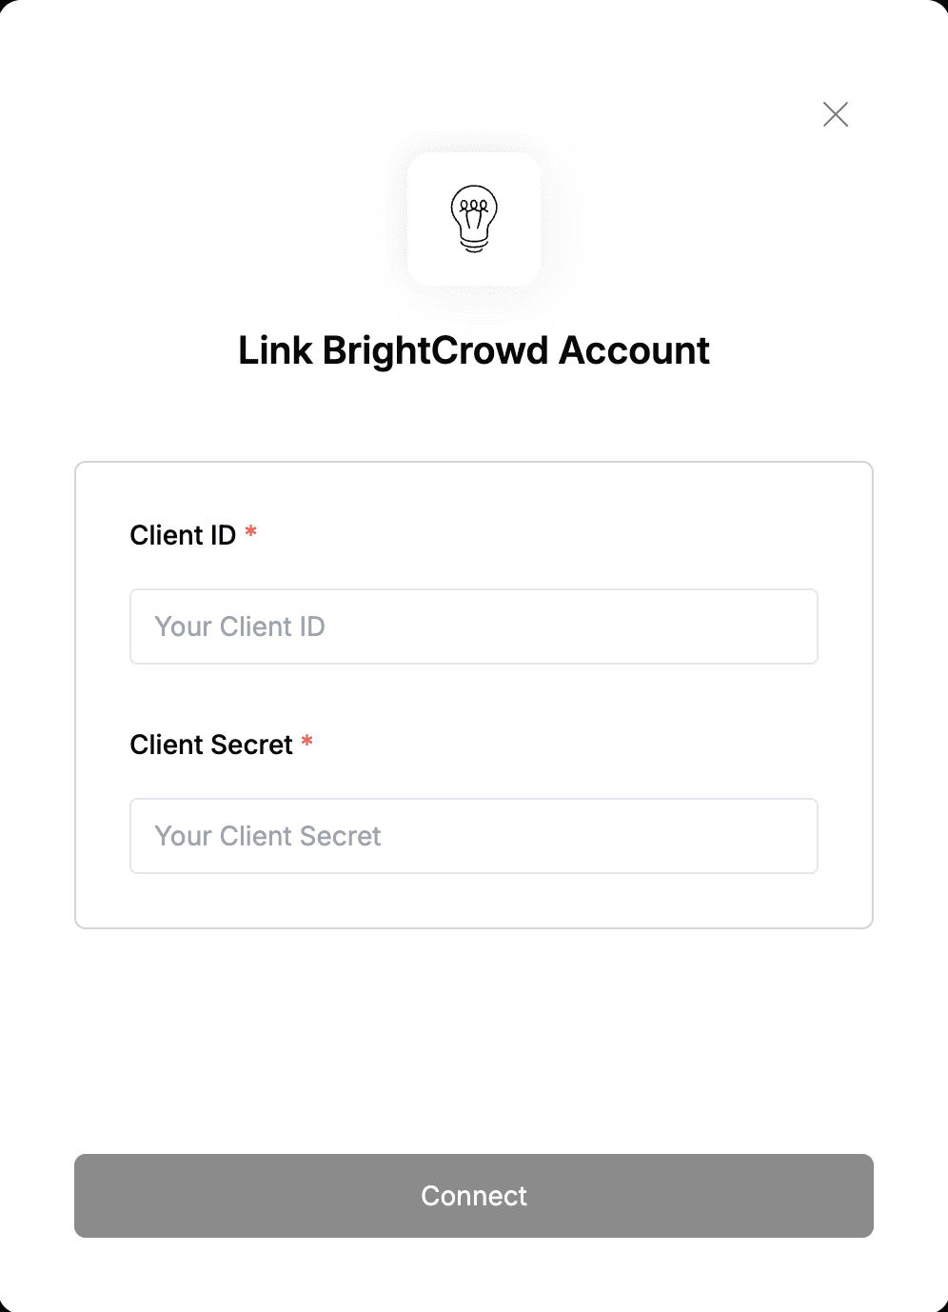
Task: Select the white logo tile around the lightbulb
Action: (x=474, y=219)
